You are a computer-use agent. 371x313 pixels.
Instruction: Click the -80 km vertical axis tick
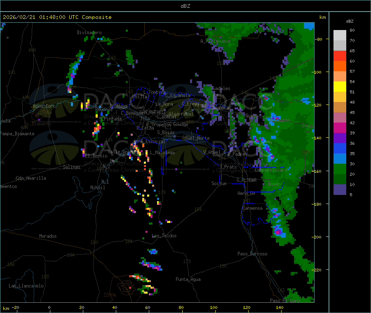(x=319, y=39)
